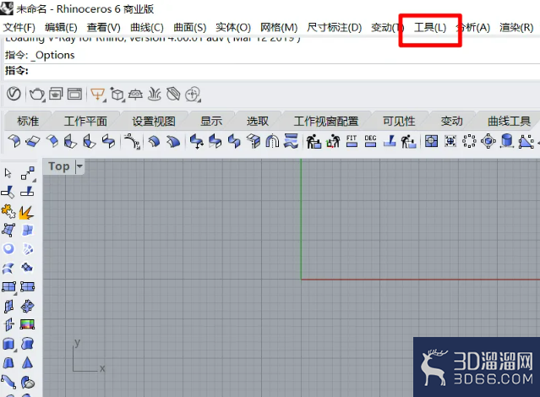
Task: Click the rainbow curvature analysis icon
Action: [x=28, y=324]
